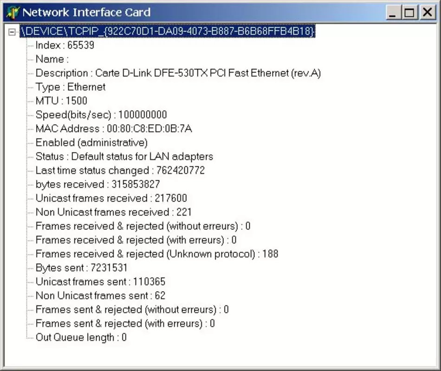Minimize the Network Interface Card window

(x=393, y=13)
